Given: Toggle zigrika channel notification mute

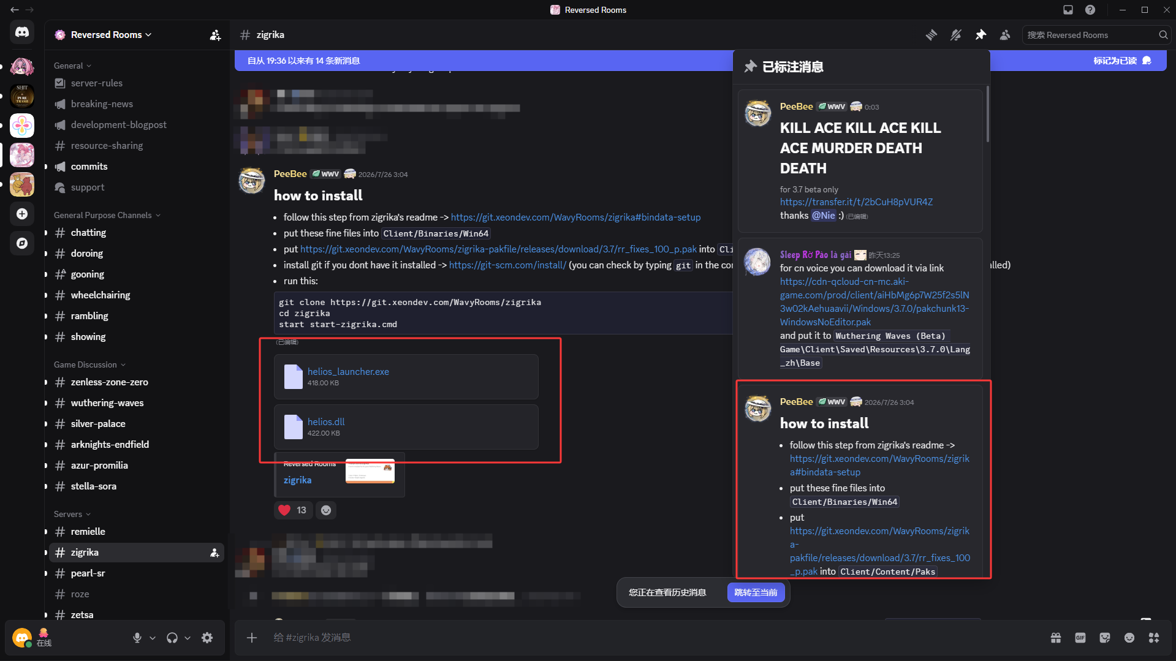Looking at the screenshot, I should (956, 35).
